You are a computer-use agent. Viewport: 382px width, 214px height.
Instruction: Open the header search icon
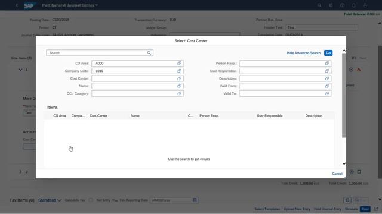coord(319,5)
